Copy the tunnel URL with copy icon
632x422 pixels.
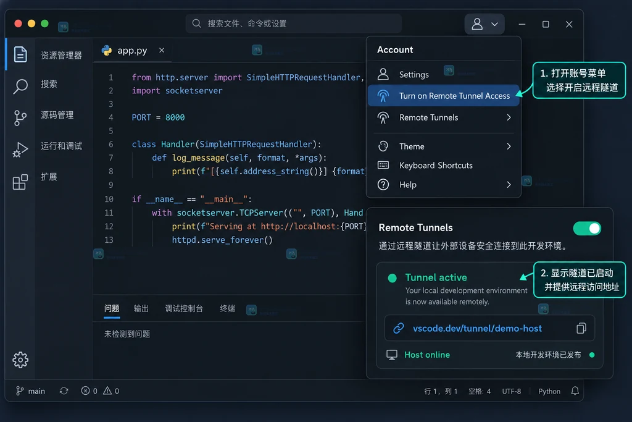pos(581,328)
